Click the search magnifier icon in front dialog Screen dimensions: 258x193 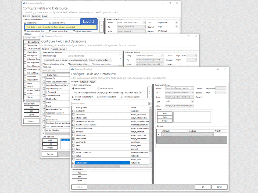point(150,103)
